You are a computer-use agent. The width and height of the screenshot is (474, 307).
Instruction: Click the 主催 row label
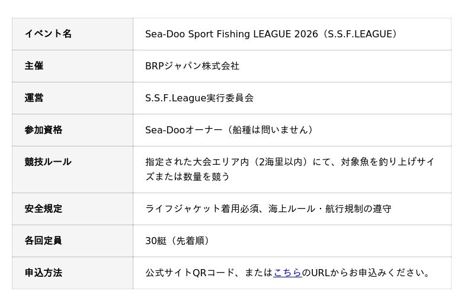[x=34, y=66]
